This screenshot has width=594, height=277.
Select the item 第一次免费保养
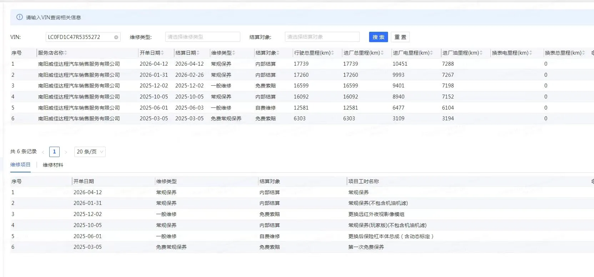366,247
